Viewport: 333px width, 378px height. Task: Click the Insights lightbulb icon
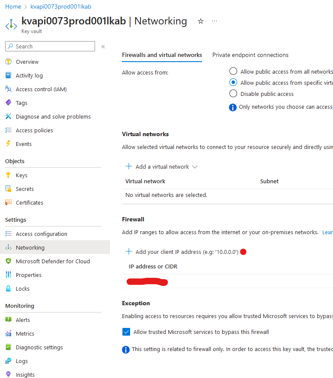[x=9, y=375]
